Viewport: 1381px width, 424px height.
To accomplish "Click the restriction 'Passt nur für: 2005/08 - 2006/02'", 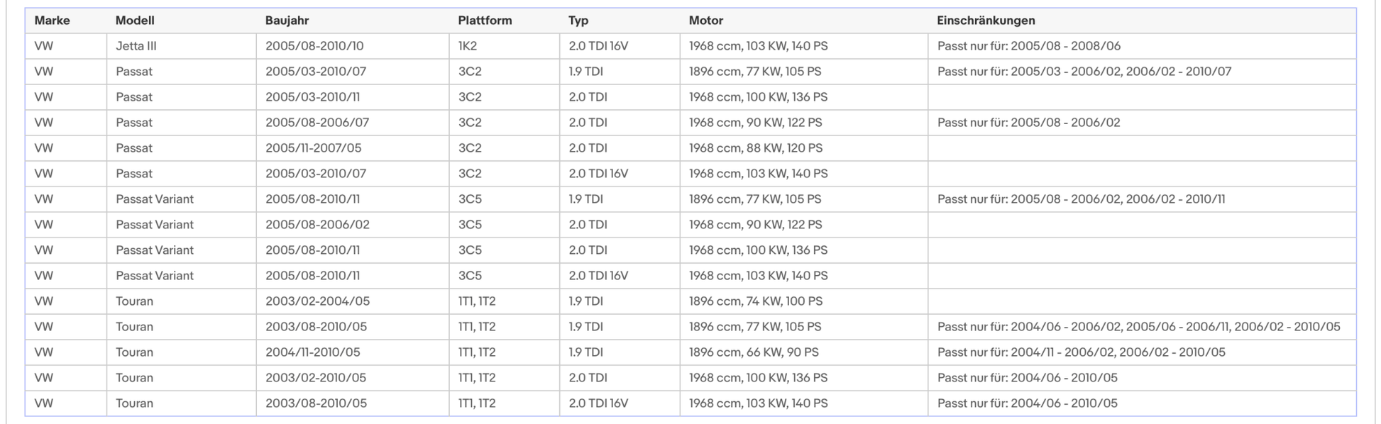I will click(1029, 123).
